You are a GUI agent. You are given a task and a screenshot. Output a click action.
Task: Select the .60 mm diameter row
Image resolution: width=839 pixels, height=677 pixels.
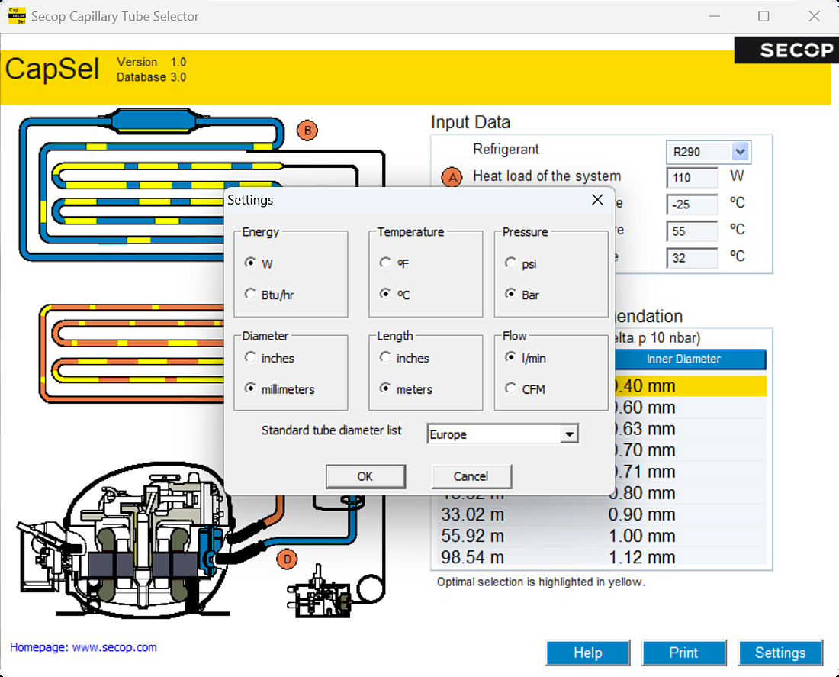pos(690,407)
